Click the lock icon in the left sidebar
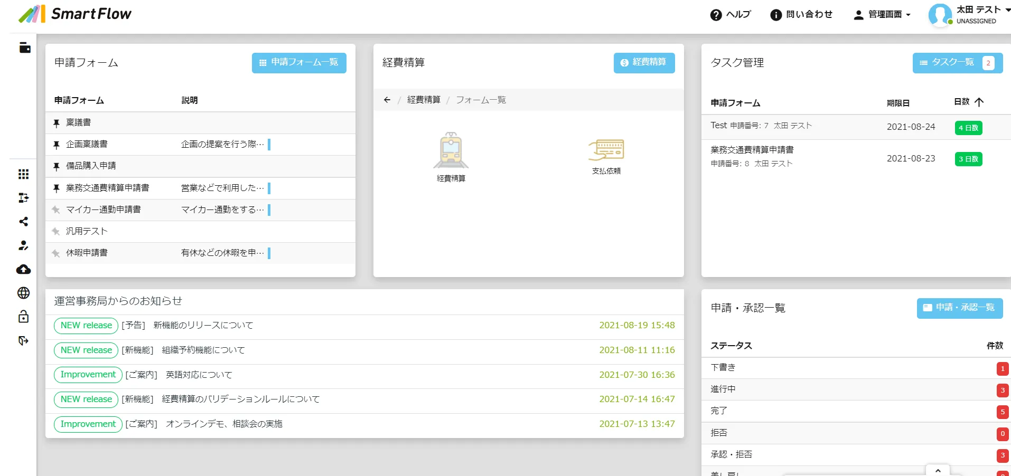 pos(23,317)
